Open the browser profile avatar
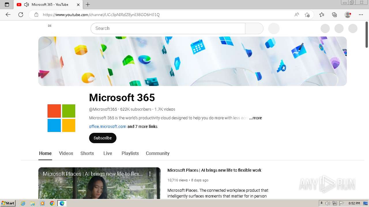 point(348,15)
